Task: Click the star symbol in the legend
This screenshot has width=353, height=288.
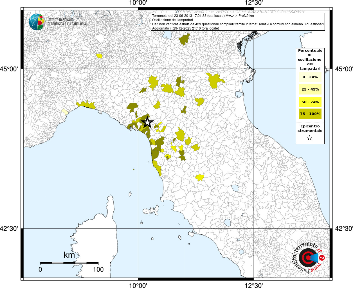Action: tap(310, 138)
